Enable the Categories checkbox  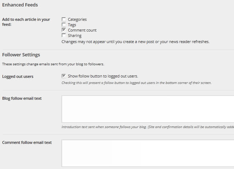pyautogui.click(x=64, y=19)
